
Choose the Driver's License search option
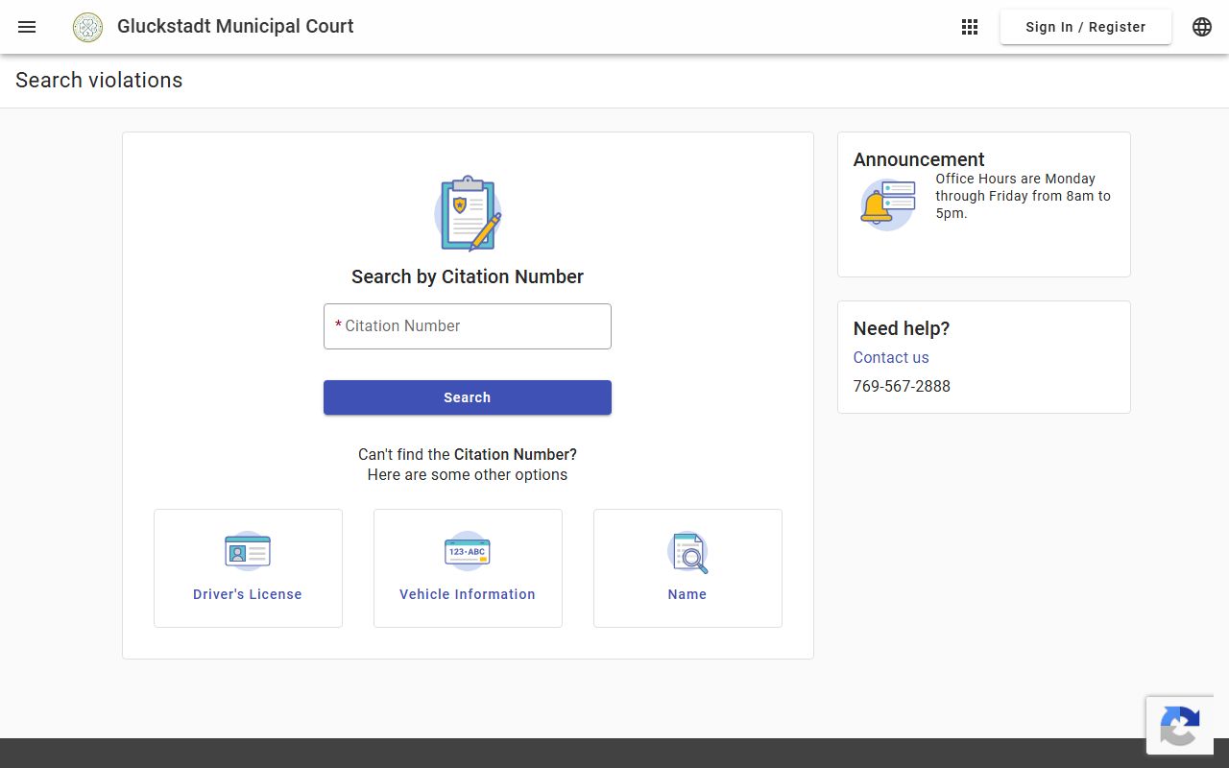pos(248,568)
